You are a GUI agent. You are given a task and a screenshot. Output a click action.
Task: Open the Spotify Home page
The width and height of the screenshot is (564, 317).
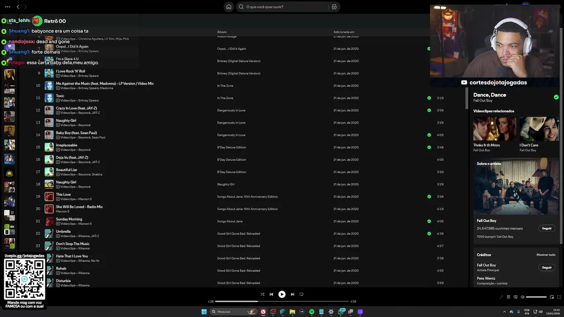pos(229,7)
